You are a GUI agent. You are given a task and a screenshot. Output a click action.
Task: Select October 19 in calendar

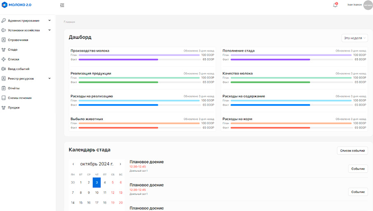click(113, 202)
